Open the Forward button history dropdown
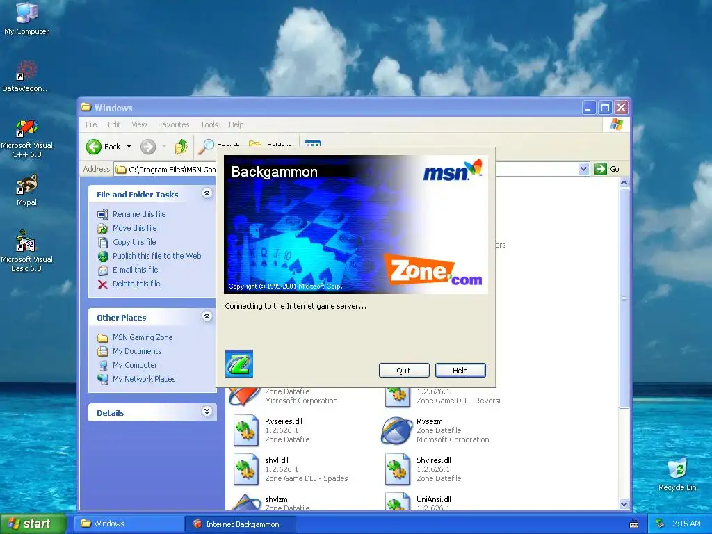712x534 pixels. (164, 147)
